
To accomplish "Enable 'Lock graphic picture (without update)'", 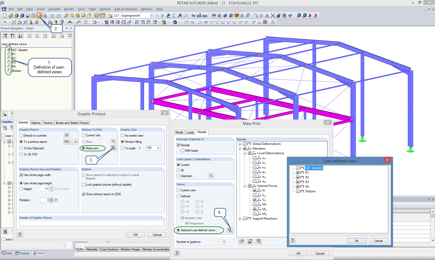I will tap(84, 185).
